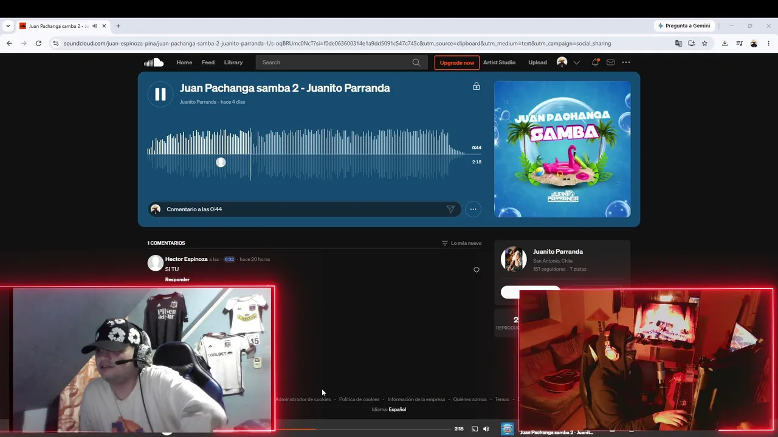The image size is (778, 437).
Task: Click the Comentario a las 0:44 field
Action: point(304,209)
